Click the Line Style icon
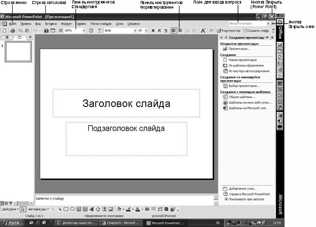The image size is (316, 227). [147, 209]
